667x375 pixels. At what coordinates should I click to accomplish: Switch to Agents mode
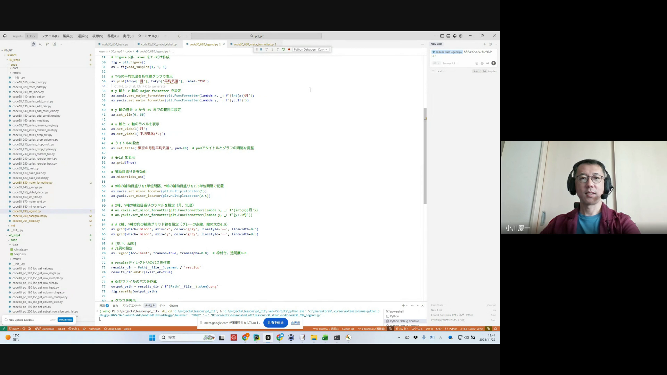pos(17,36)
